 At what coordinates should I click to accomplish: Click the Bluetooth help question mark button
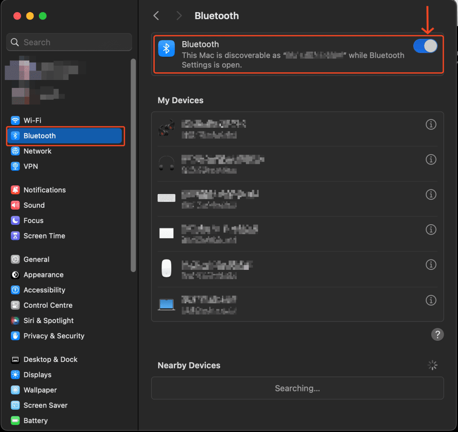tap(437, 335)
